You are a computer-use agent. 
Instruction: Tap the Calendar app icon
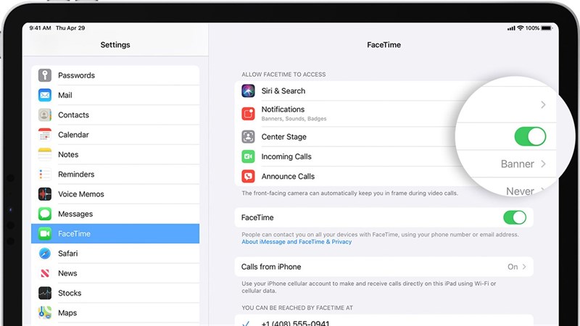tap(45, 135)
